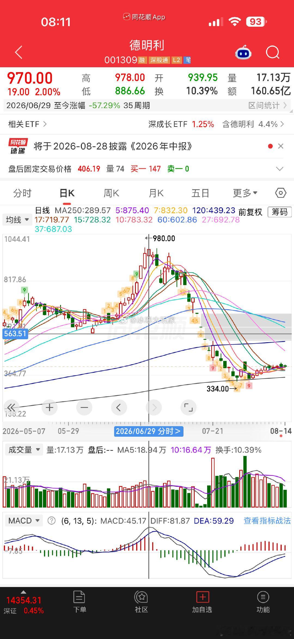The width and height of the screenshot is (294, 639).
Task: Dismiss the 2026年中报 notice with X
Action: [281, 146]
